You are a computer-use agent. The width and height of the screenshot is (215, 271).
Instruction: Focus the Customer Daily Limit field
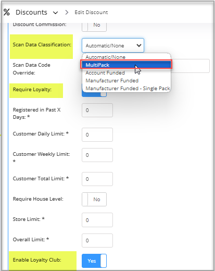click(x=97, y=134)
